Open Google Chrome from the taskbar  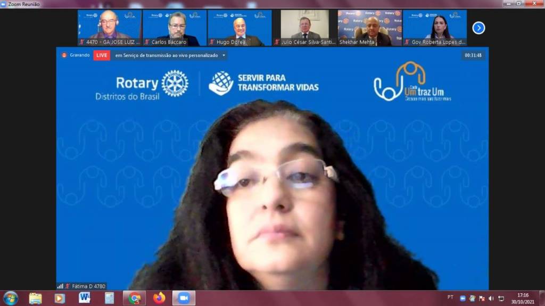(134, 298)
